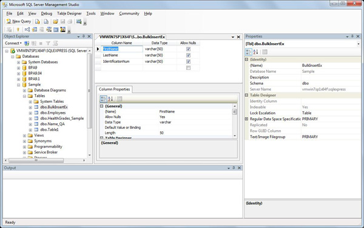Click the Manage Spatial Indexes icon
The image size is (364, 228).
(x=63, y=30)
